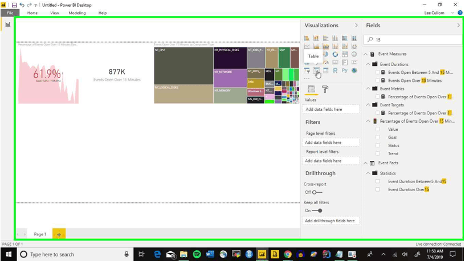
Task: Add a Line and stacked column chart
Action: tap(335, 46)
